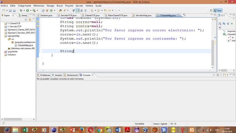The image size is (236, 133).
Task: Open Firefox from the taskbar
Action: [x=81, y=130]
